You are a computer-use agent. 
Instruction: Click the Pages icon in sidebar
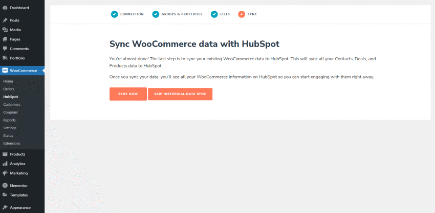click(5, 39)
